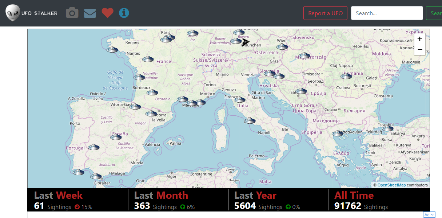Focus the Search text field
Image resolution: width=442 pixels, height=218 pixels.
coord(387,13)
